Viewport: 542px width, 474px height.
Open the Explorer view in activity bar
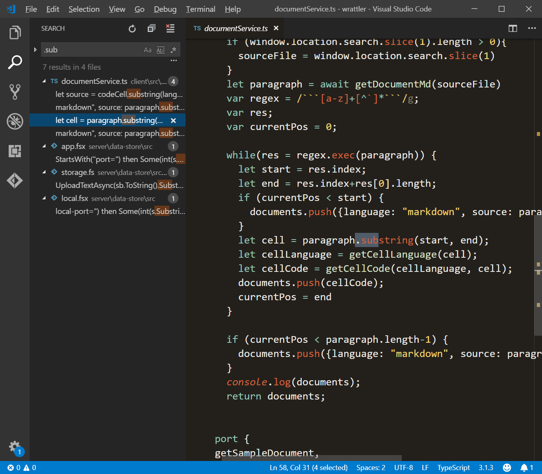click(15, 33)
